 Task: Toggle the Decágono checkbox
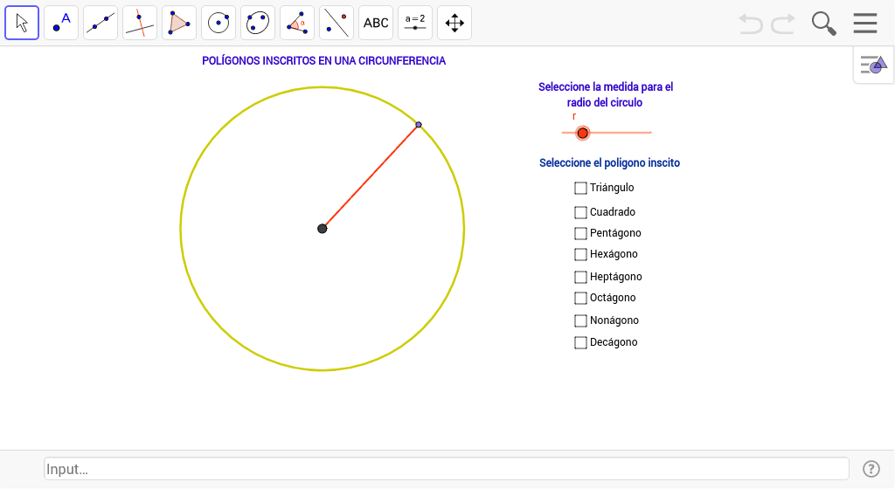(580, 342)
